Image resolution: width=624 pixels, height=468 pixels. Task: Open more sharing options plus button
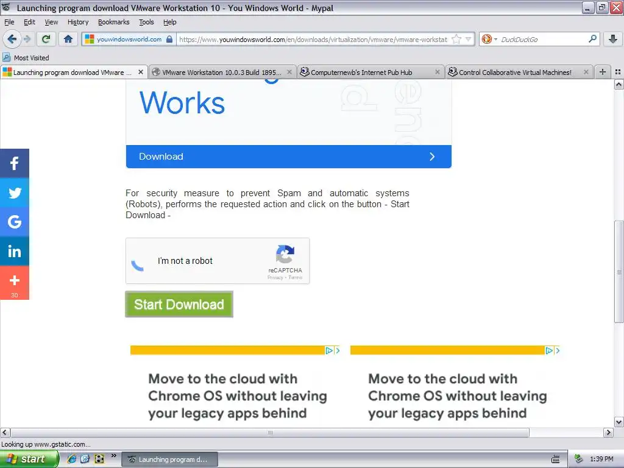click(15, 283)
